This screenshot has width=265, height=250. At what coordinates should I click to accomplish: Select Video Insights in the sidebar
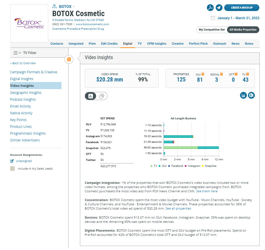click(x=36, y=85)
